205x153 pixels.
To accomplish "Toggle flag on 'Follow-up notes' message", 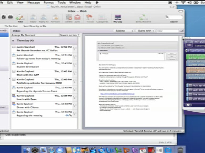I will tap(75, 57).
